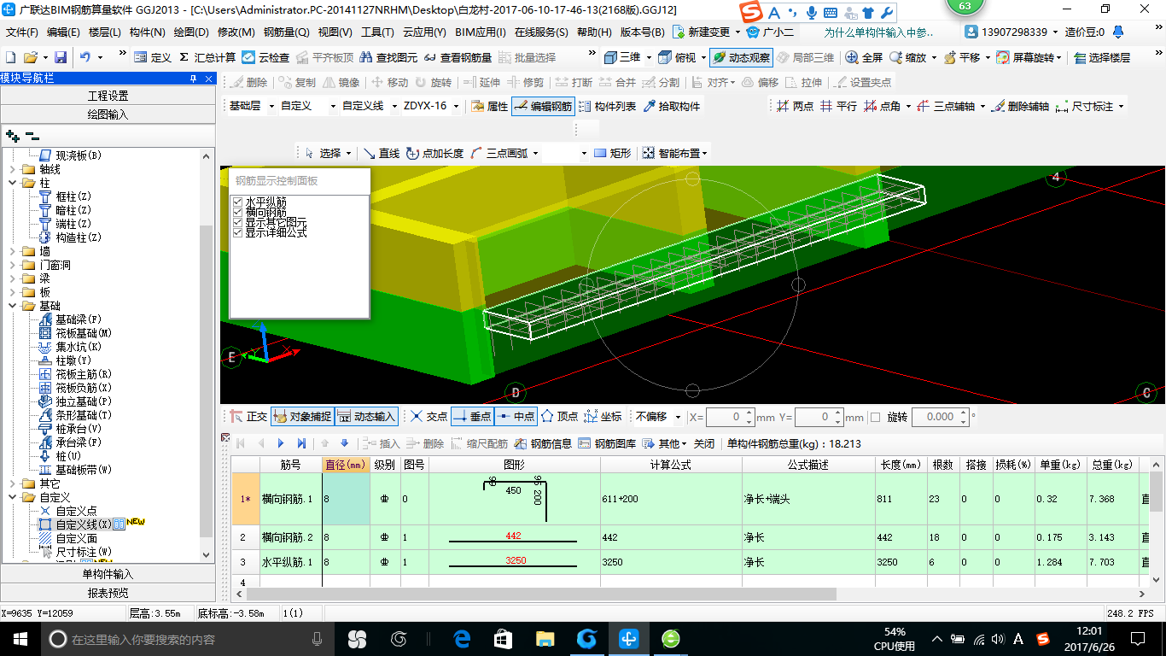The image size is (1166, 656).
Task: Open 钢筋图库 rebar library
Action: [x=607, y=443]
